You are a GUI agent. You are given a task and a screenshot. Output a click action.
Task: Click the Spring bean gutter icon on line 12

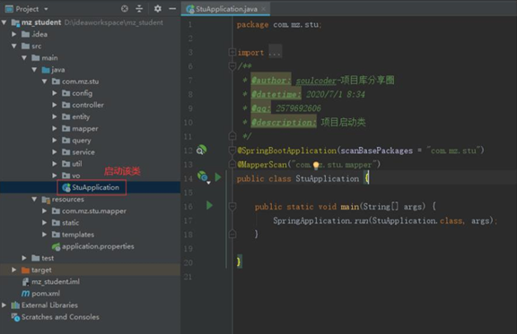[201, 150]
